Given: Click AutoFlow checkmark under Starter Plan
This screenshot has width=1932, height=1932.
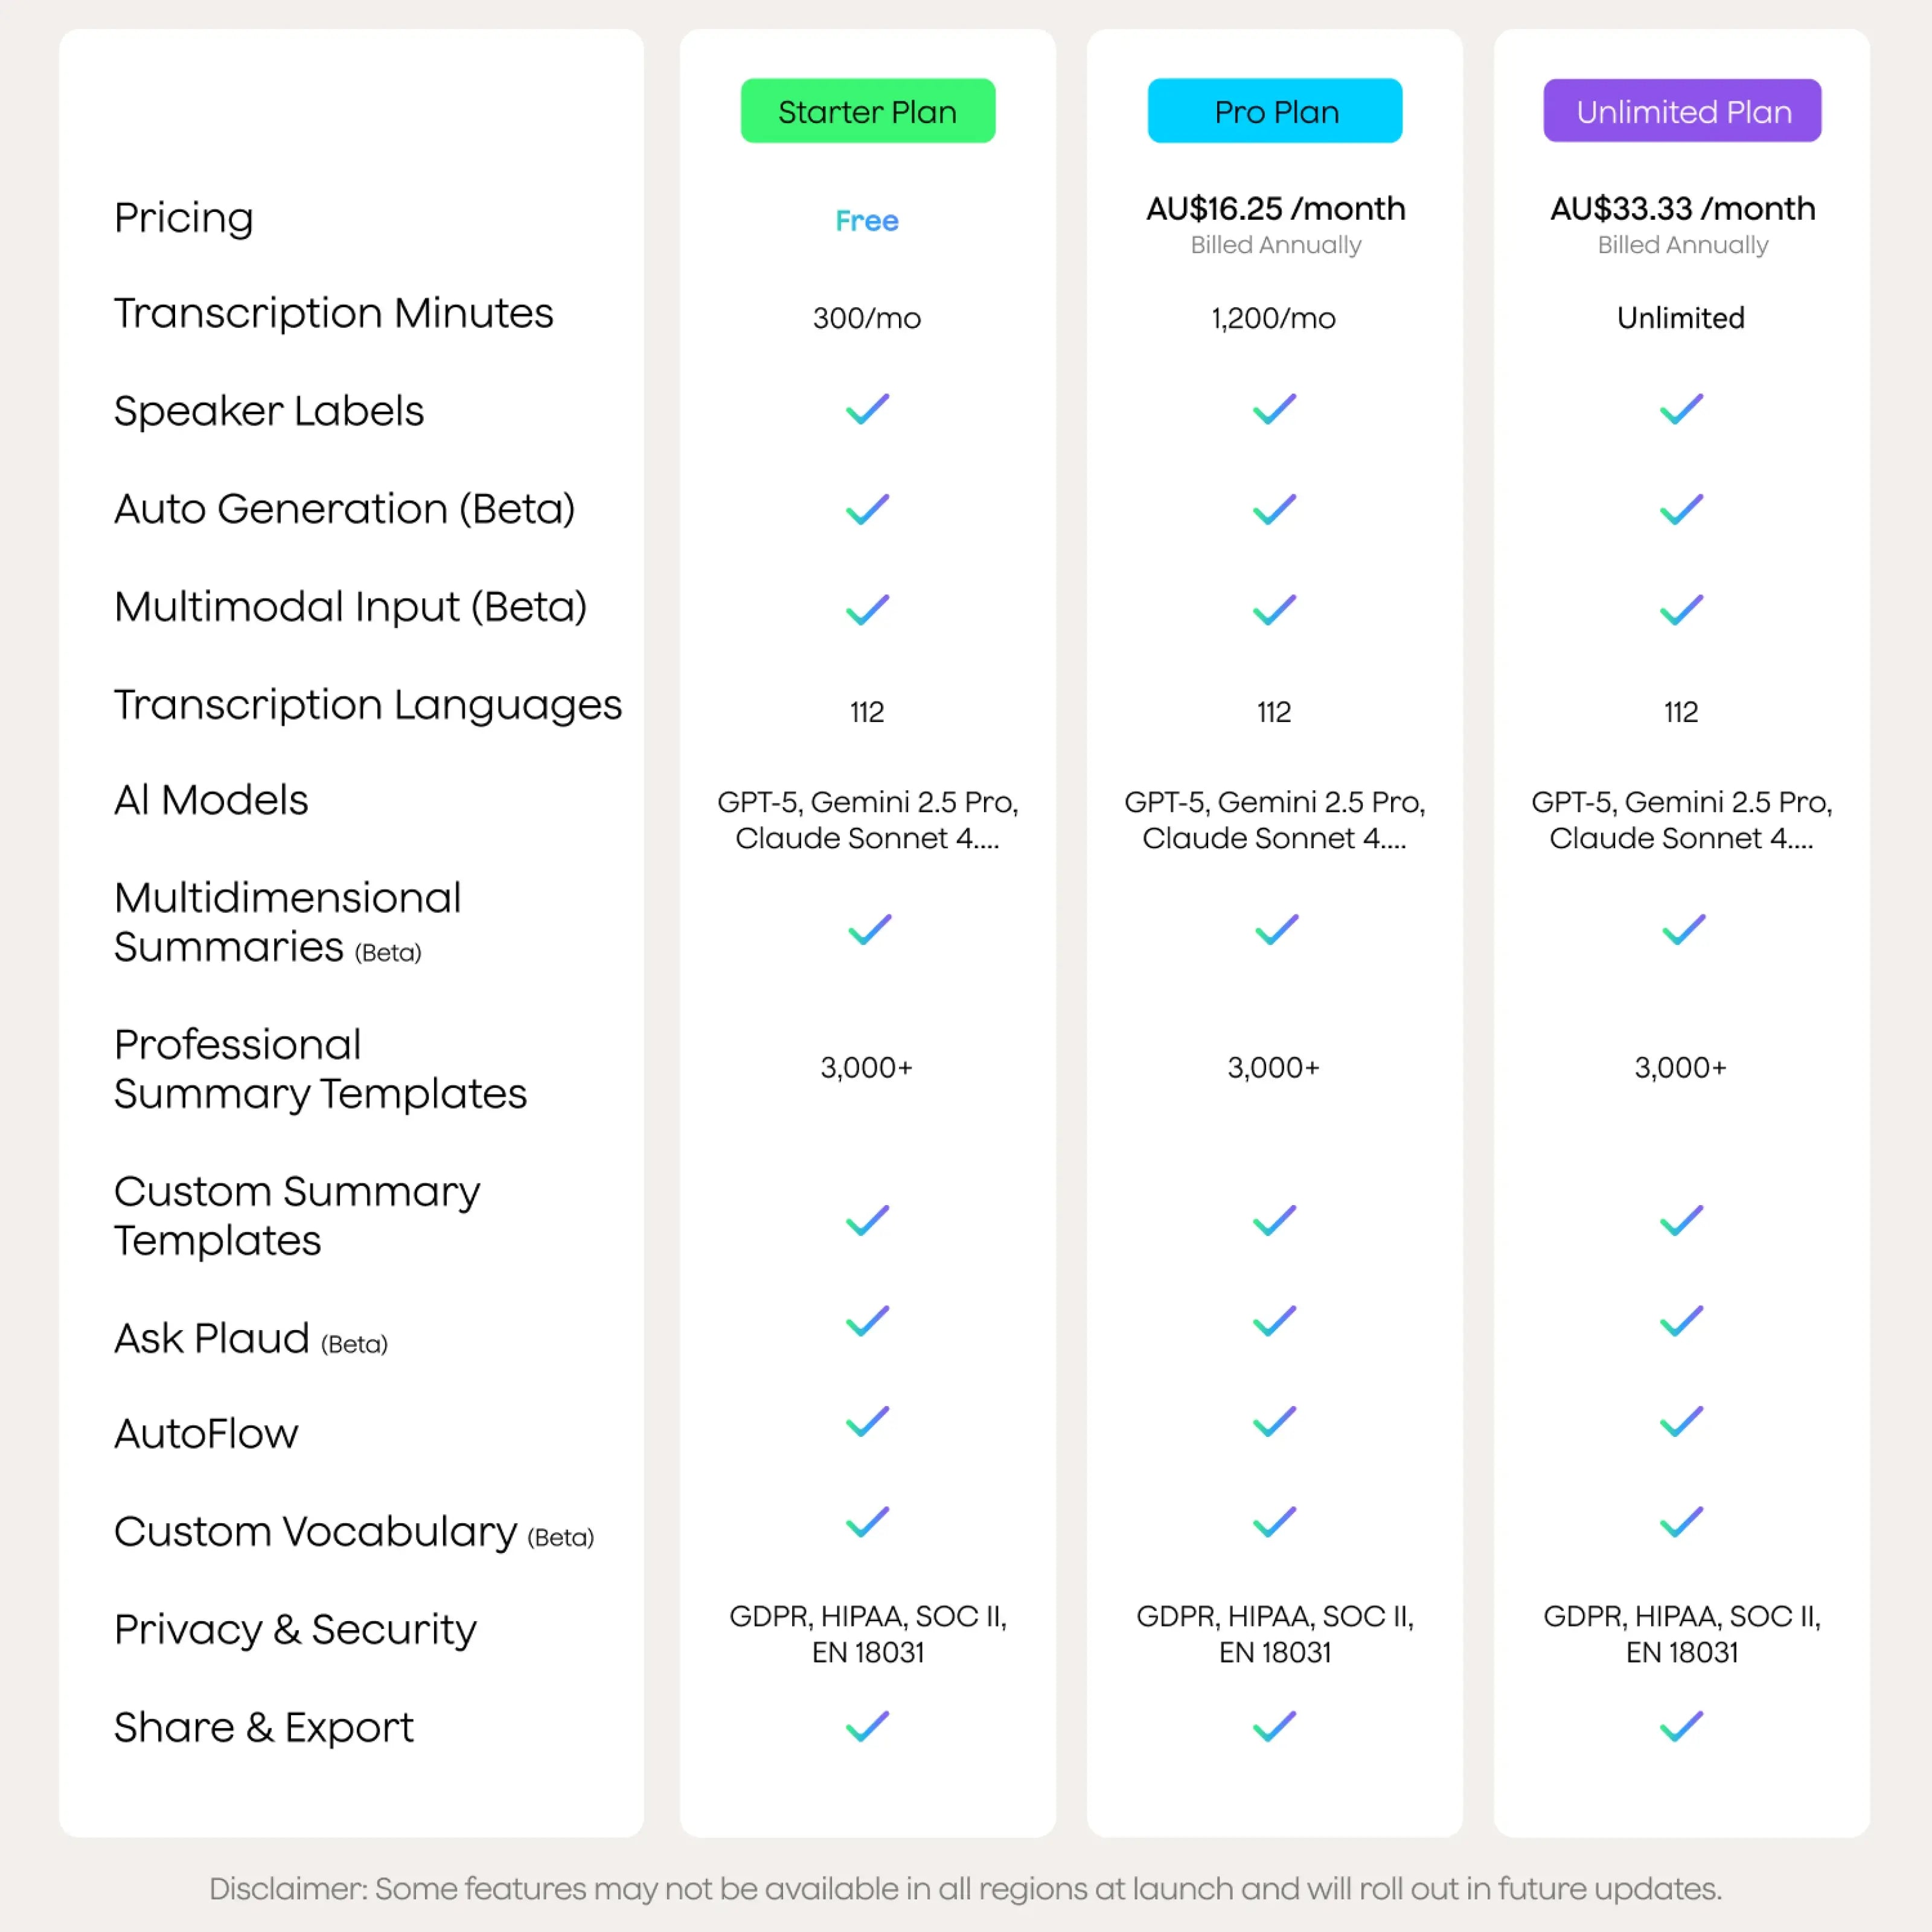Looking at the screenshot, I should (x=867, y=1421).
